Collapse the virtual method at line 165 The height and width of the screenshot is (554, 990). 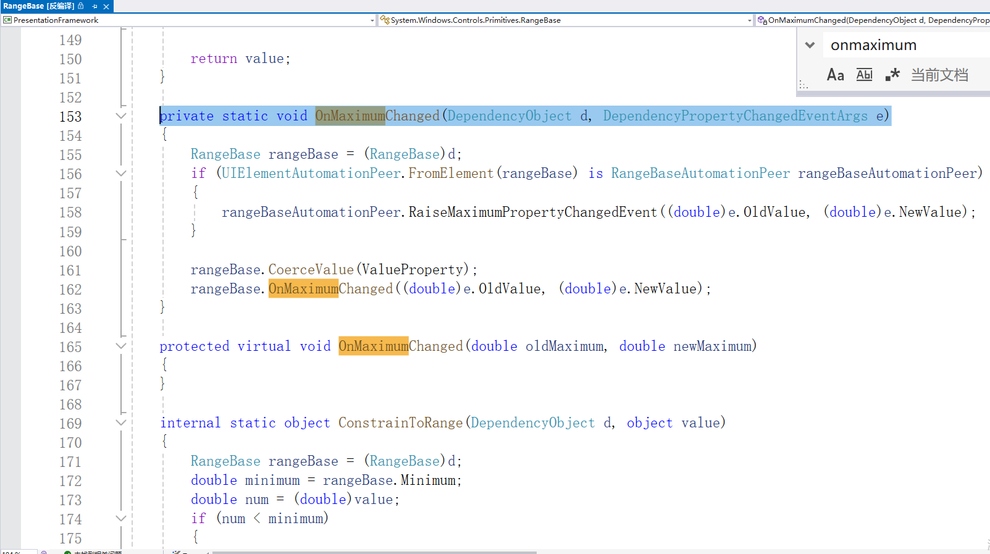click(121, 346)
